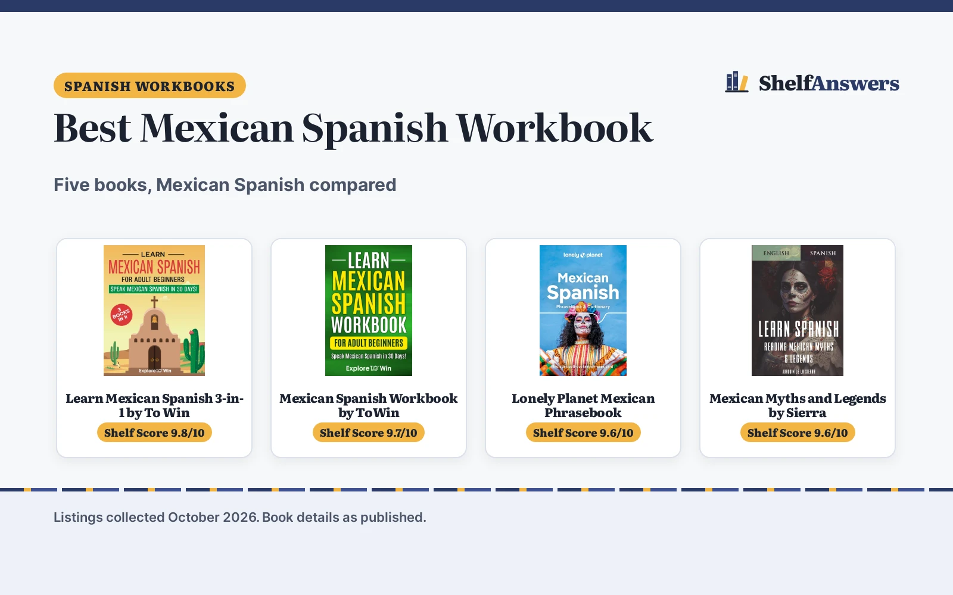Screen dimensions: 953x595
Task: Select the Spanish Workbooks category badge
Action: point(150,86)
